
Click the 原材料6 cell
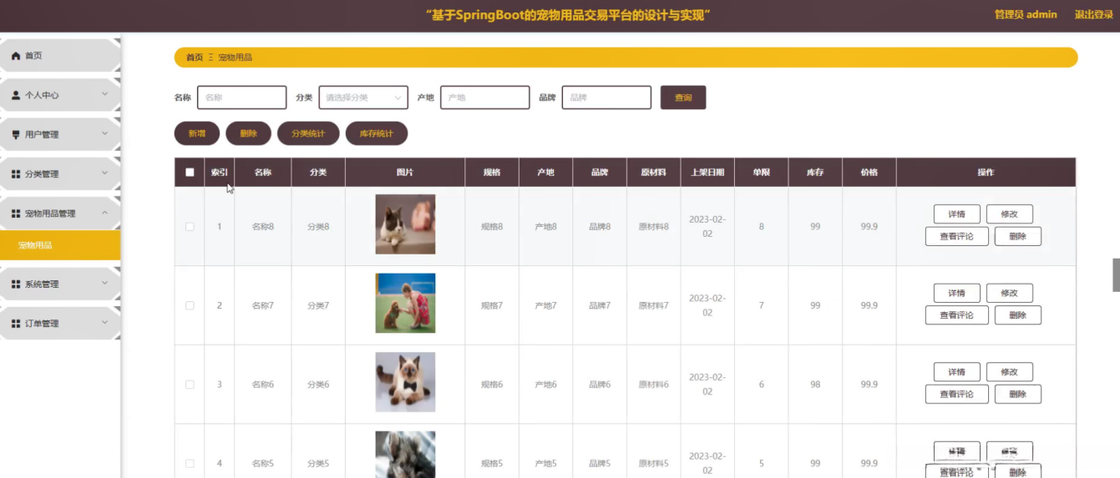pos(654,385)
